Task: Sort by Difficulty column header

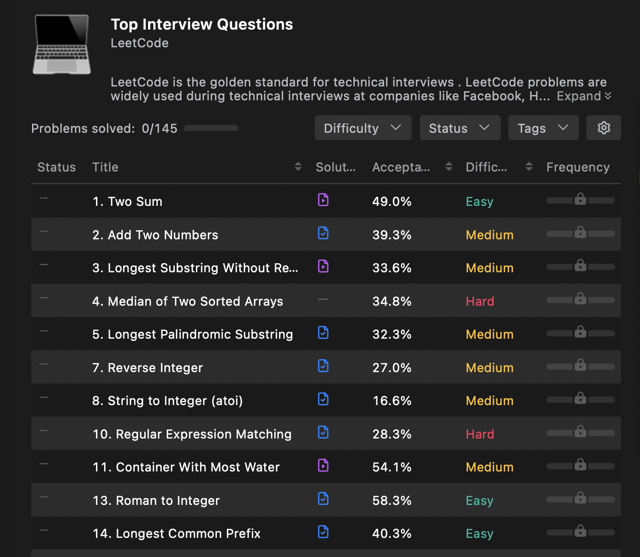Action: point(529,167)
